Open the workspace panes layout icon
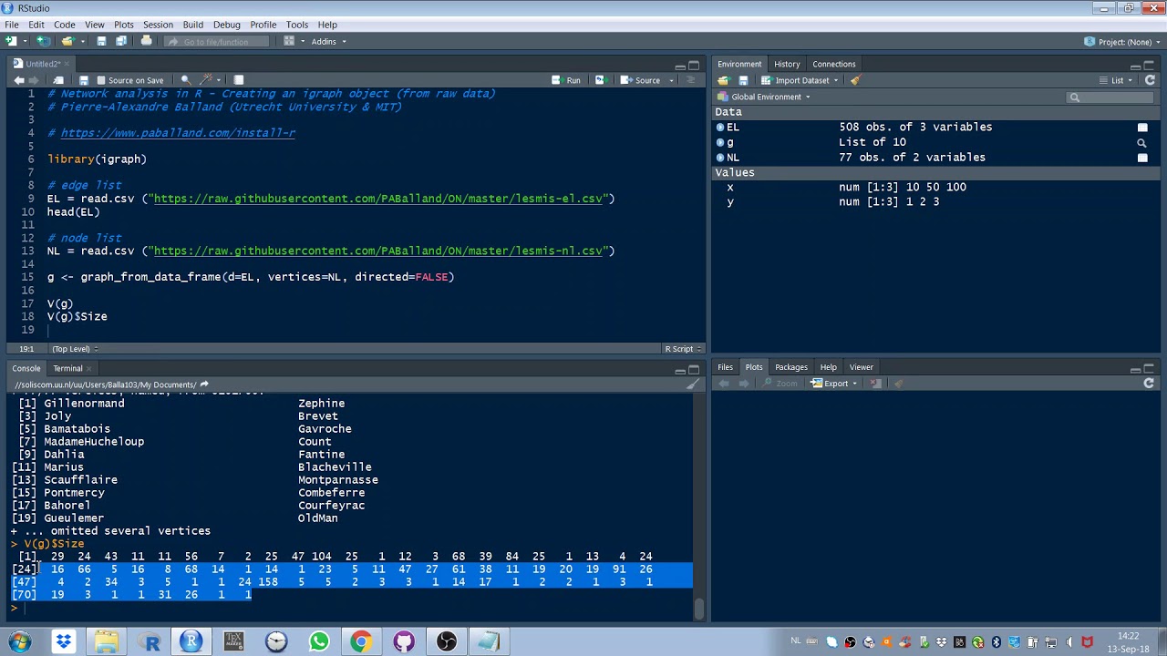1167x656 pixels. point(289,41)
